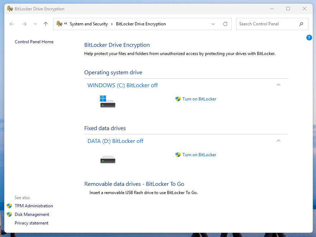Open TPM Administration link

pos(34,206)
